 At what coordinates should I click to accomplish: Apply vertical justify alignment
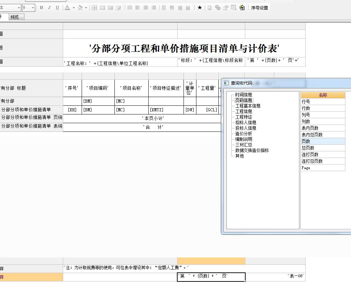tap(164, 8)
